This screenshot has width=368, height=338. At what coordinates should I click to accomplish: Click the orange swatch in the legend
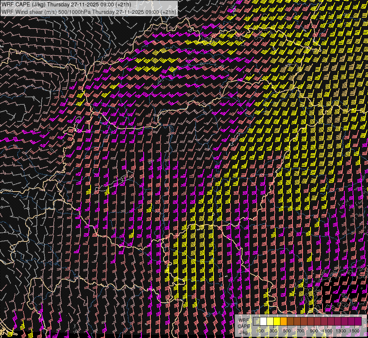(x=283, y=321)
